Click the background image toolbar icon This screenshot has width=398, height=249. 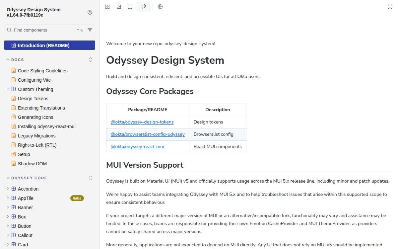click(119, 7)
